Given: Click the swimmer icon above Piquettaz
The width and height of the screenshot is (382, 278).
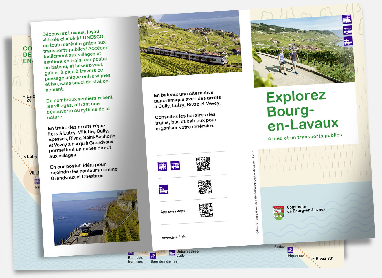Looking at the screenshot, I should [x=290, y=250].
